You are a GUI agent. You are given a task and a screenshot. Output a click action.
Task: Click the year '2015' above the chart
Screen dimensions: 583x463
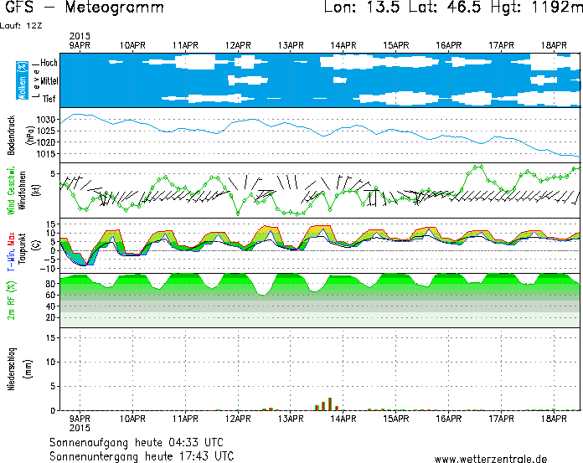(80, 36)
